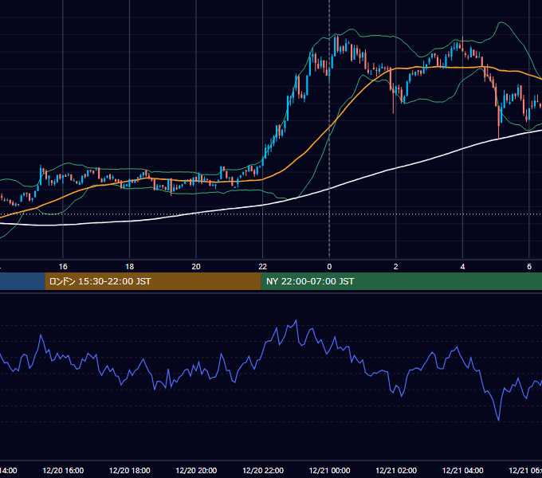
Task: Click the hour label 4 on price chart axis
Action: coord(462,267)
